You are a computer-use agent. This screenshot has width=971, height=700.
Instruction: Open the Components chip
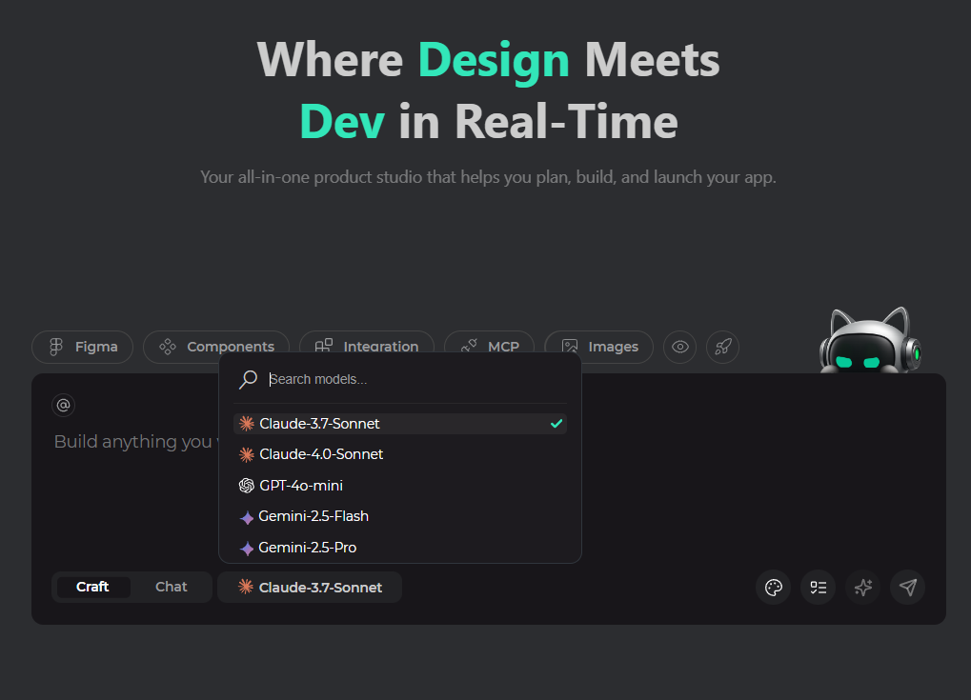(216, 347)
